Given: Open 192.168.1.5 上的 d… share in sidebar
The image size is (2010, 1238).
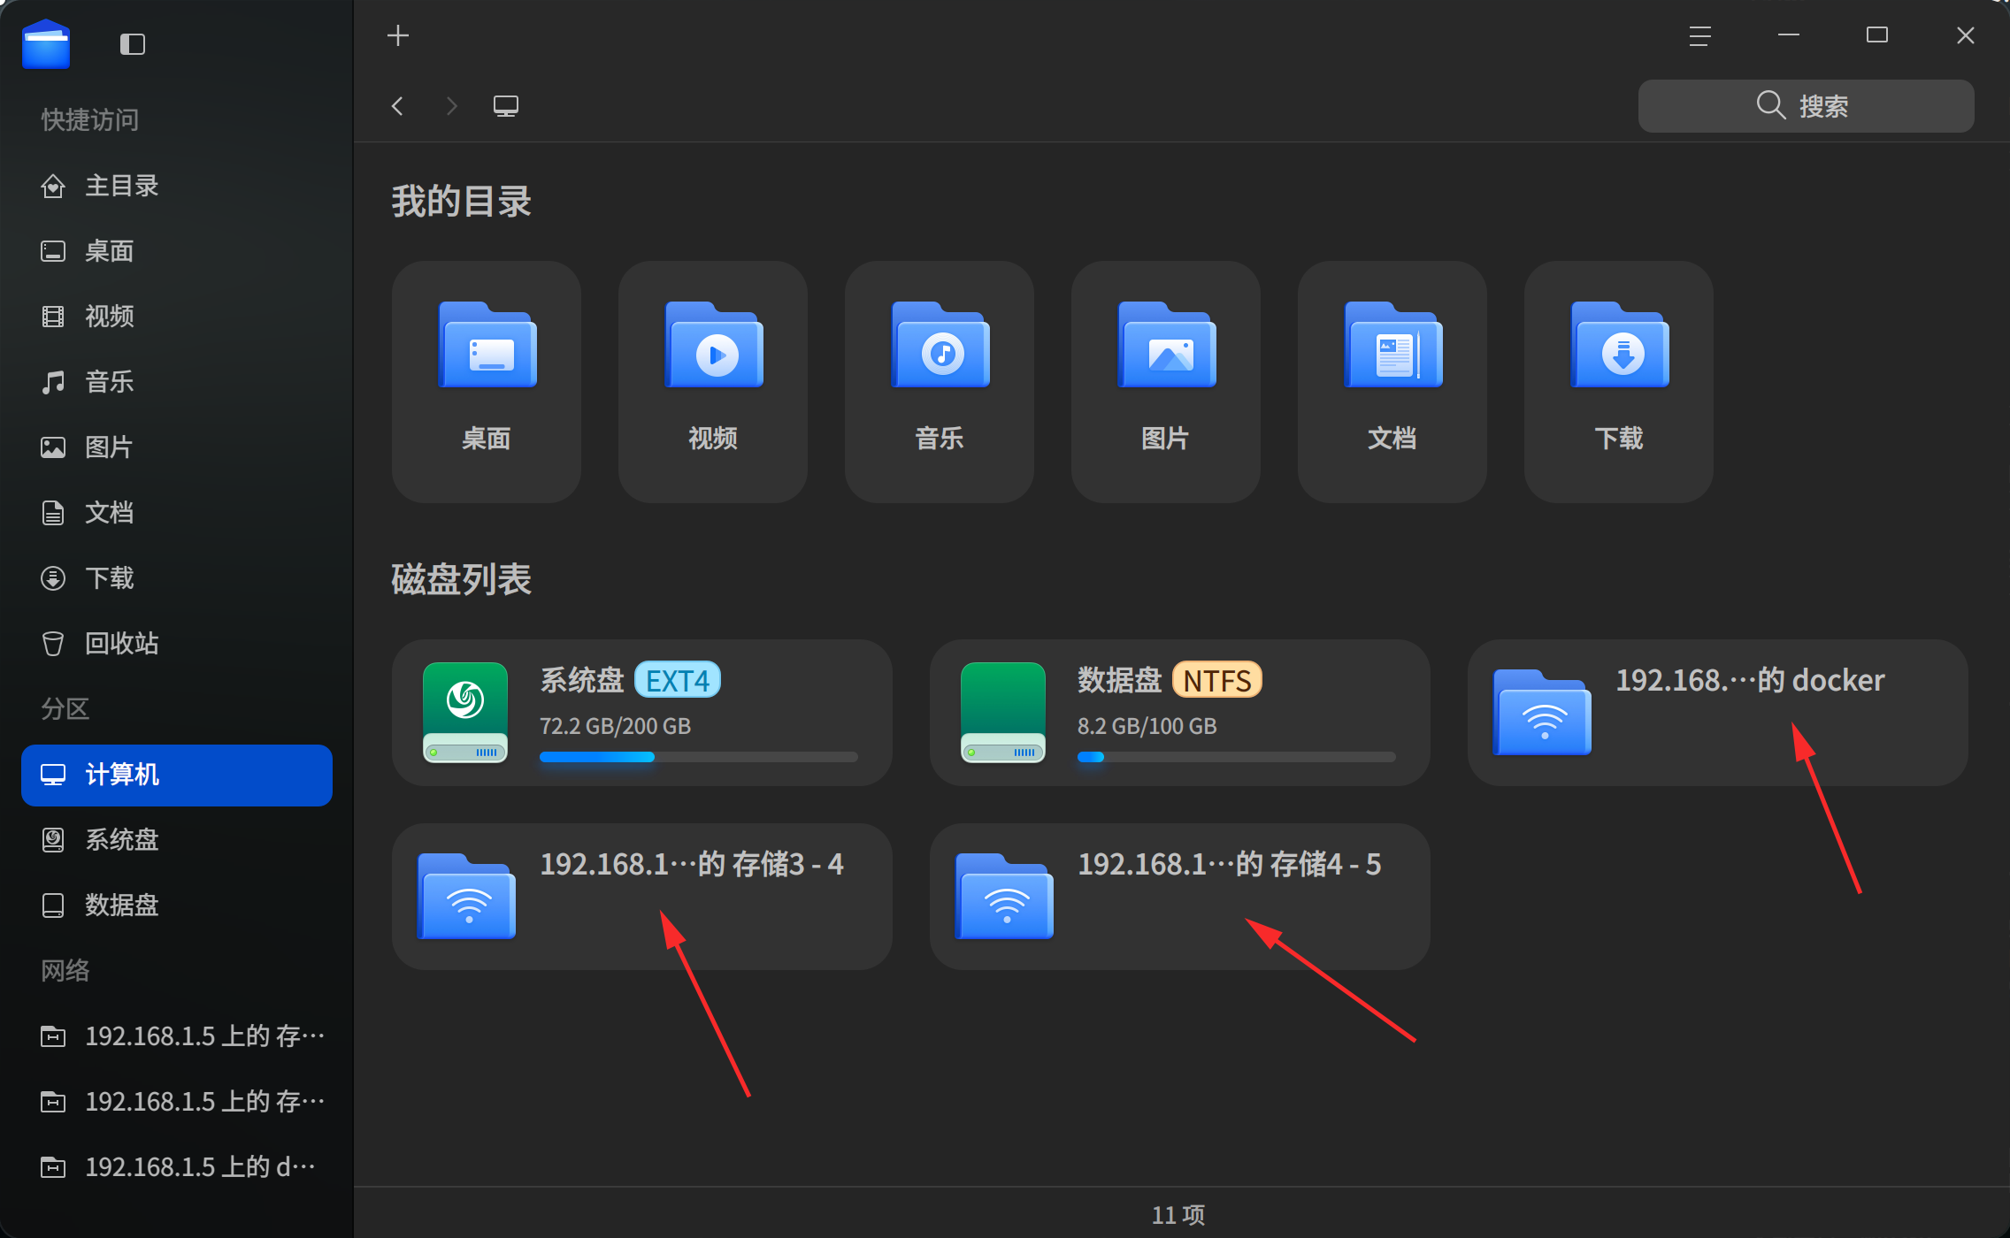Looking at the screenshot, I should click(x=177, y=1167).
